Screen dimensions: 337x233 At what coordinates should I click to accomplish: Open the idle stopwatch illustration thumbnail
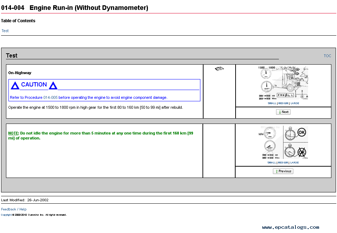click(x=283, y=143)
